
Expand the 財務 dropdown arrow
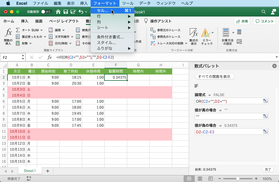click(x=30, y=43)
